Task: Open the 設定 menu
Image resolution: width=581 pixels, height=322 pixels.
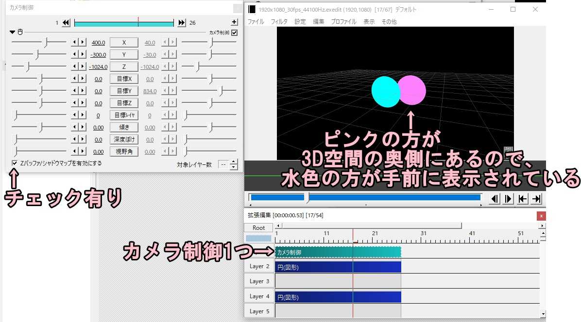Action: click(300, 21)
